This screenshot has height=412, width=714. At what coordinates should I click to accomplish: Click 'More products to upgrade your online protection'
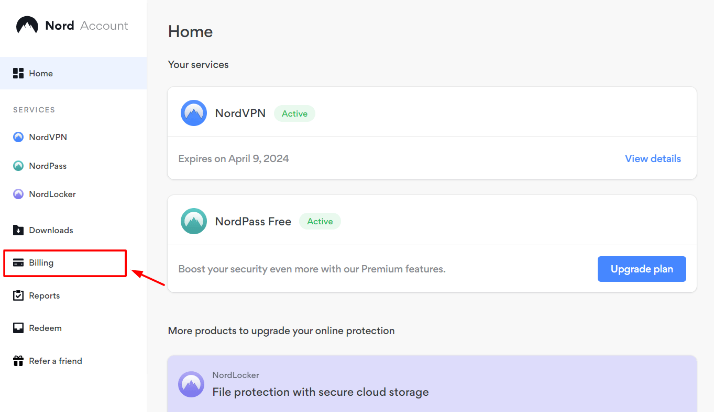tap(281, 330)
